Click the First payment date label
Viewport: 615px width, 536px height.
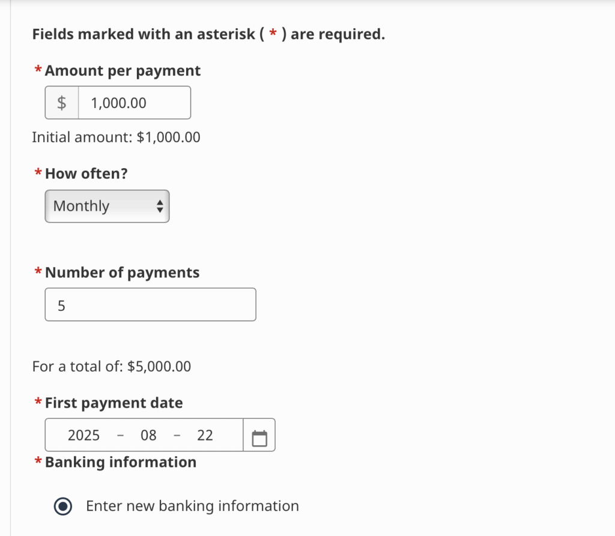coord(114,403)
